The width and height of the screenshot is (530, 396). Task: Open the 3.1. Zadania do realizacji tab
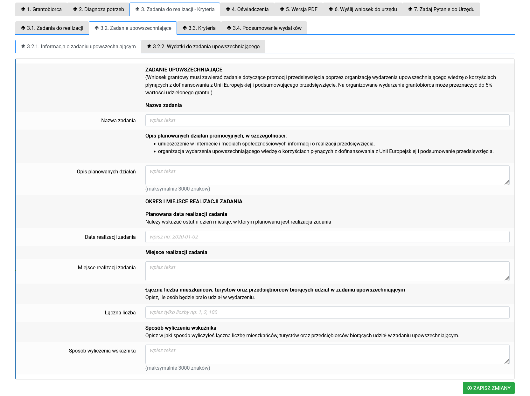pyautogui.click(x=52, y=28)
